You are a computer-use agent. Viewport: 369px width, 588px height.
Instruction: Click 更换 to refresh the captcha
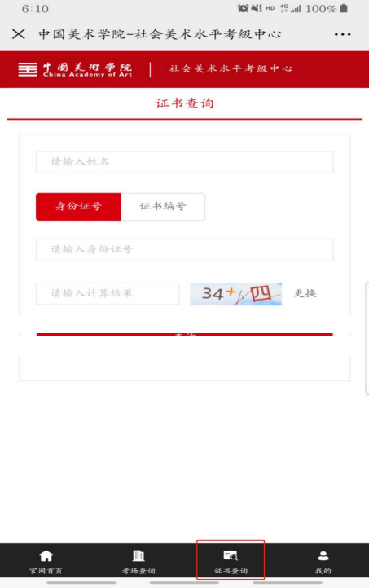tap(305, 293)
